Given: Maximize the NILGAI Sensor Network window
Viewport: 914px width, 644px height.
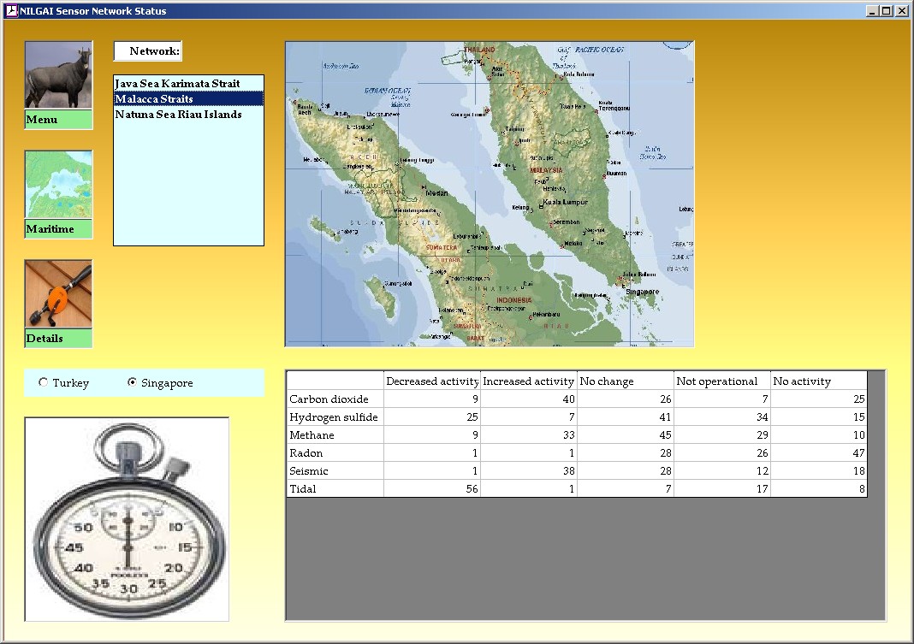Looking at the screenshot, I should coord(886,11).
